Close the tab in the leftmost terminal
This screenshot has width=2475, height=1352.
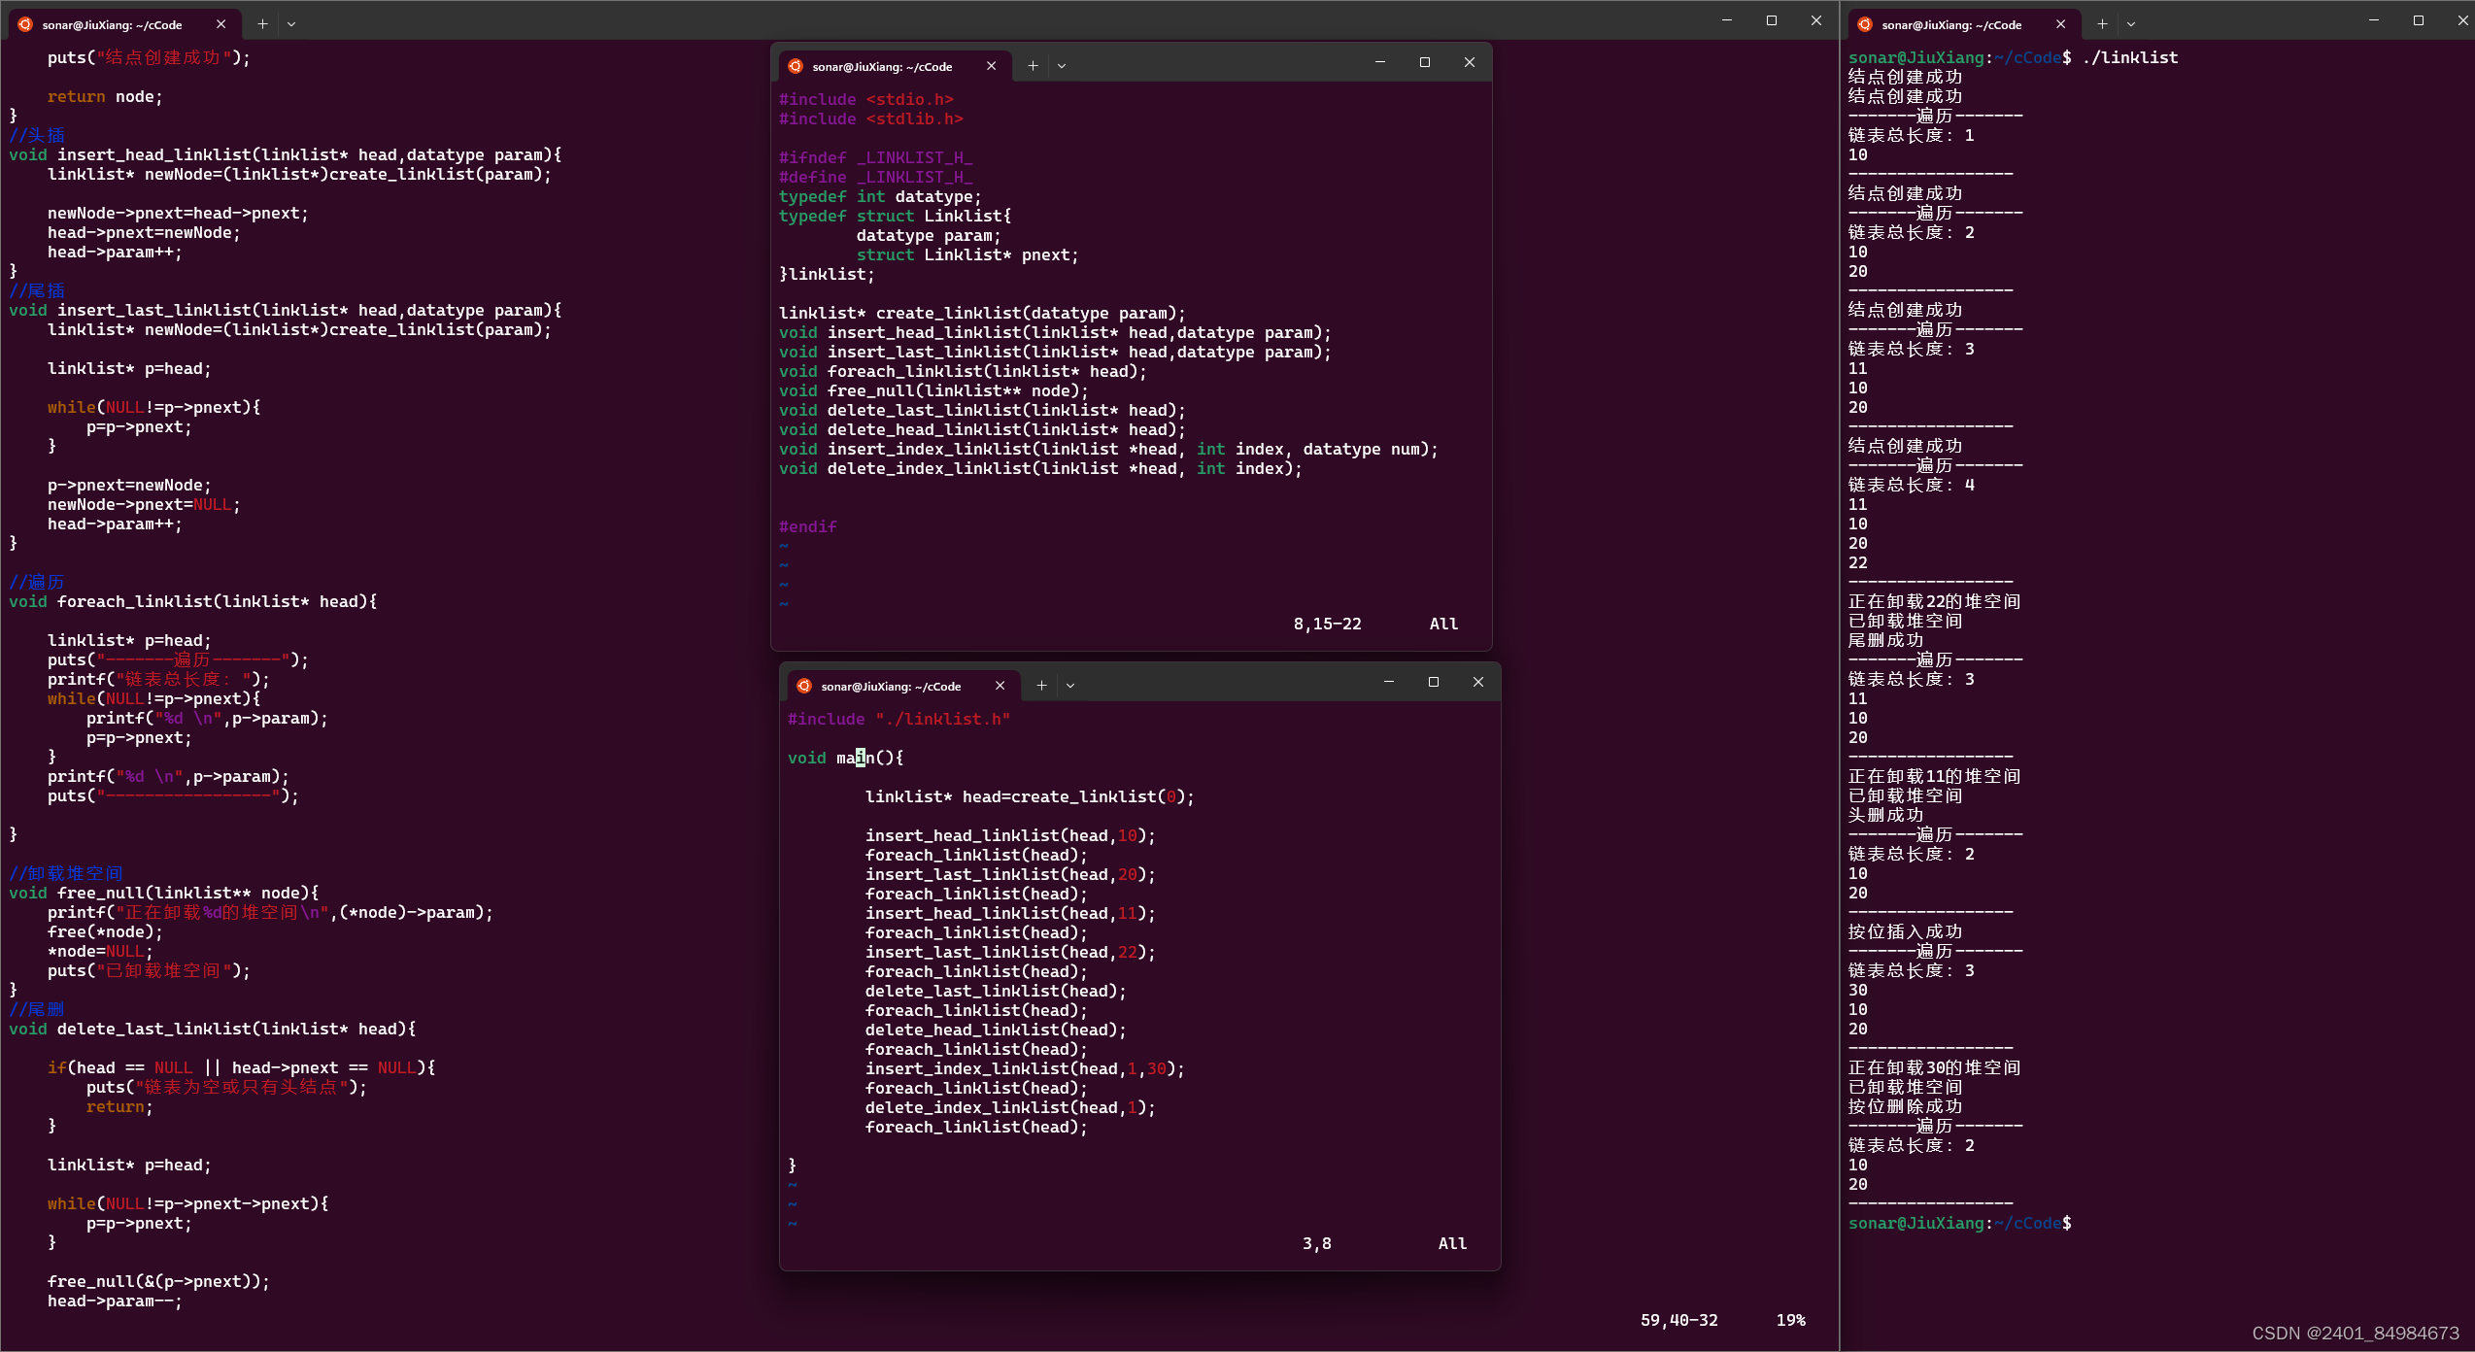[221, 24]
